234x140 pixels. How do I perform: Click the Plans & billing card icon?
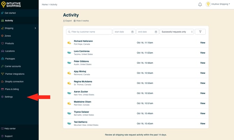tap(2, 89)
